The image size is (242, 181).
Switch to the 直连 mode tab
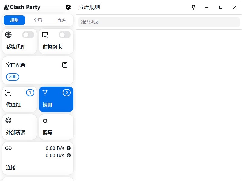tap(61, 21)
